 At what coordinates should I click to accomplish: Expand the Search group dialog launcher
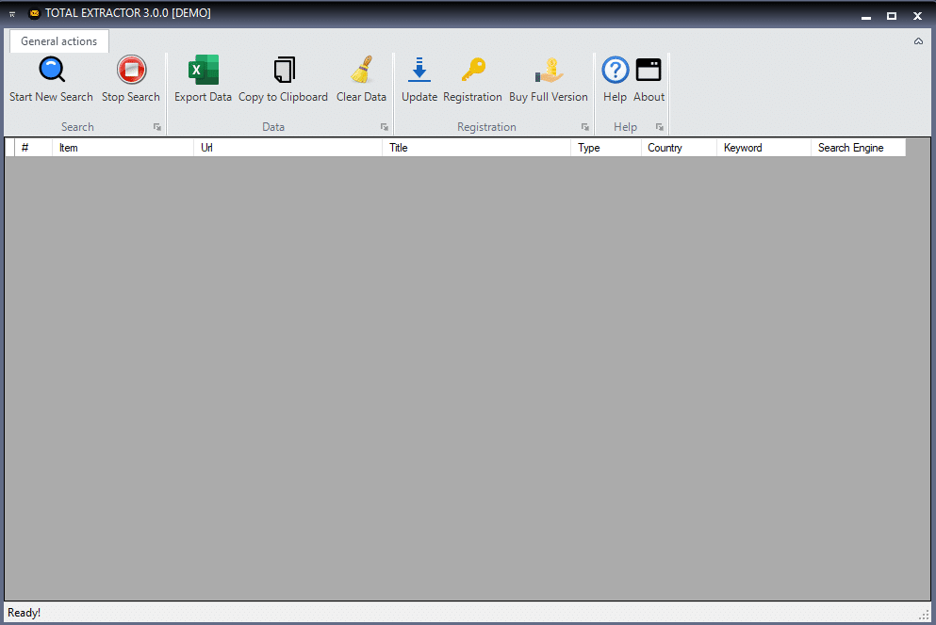pos(157,127)
